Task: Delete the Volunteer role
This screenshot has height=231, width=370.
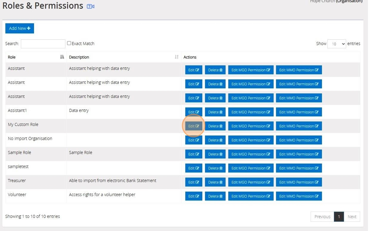Action: 215,196
